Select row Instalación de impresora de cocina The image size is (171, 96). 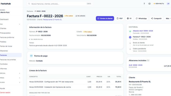click(x=75, y=87)
